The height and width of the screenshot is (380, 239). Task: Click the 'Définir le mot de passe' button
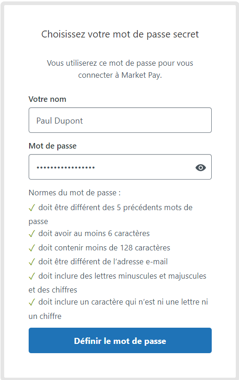120,340
